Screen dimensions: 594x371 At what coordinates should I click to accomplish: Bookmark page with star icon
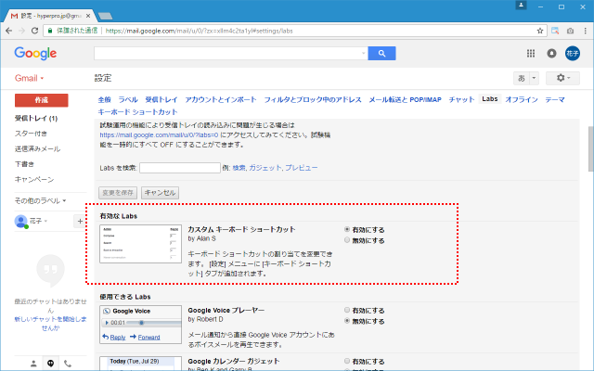coord(540,31)
